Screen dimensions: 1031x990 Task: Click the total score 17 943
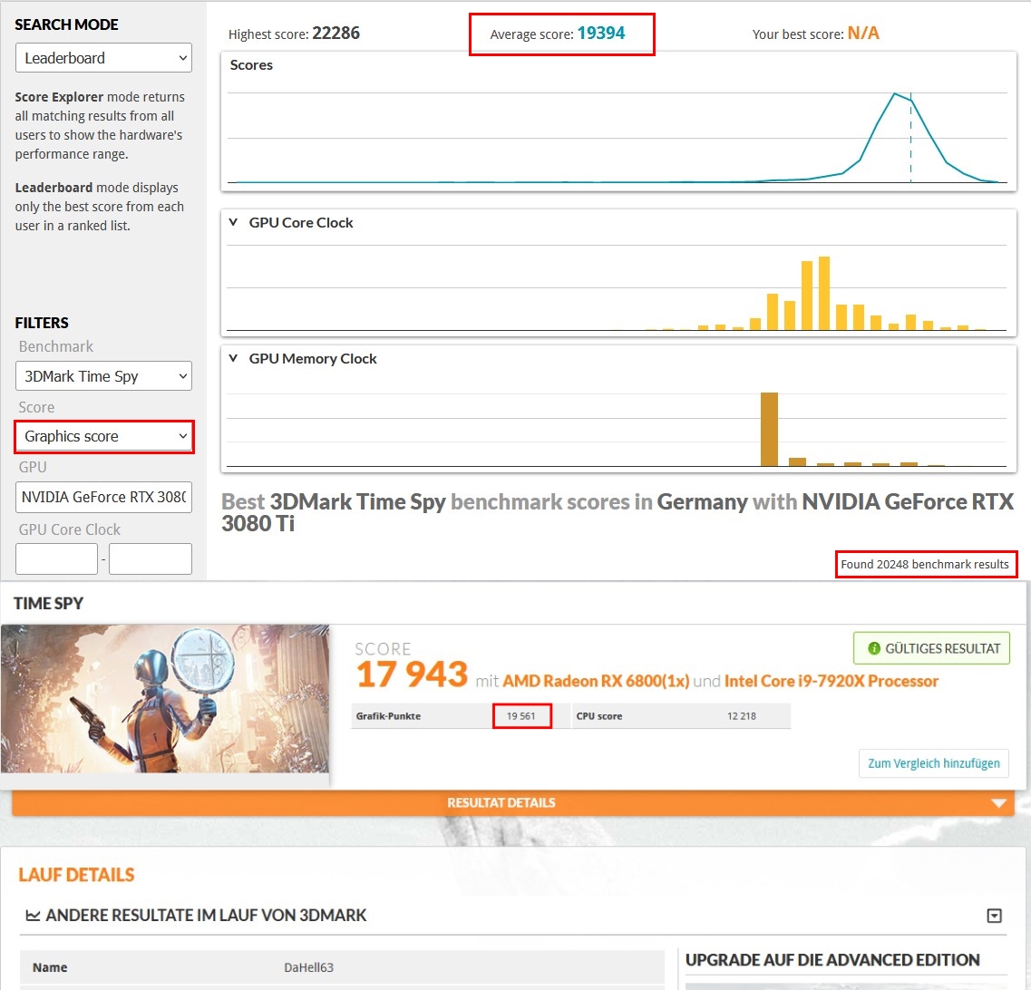(412, 675)
